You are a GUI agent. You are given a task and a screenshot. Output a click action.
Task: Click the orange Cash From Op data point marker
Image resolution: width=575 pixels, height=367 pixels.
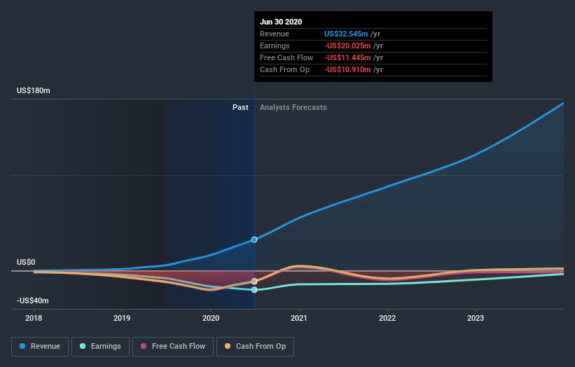(x=254, y=282)
